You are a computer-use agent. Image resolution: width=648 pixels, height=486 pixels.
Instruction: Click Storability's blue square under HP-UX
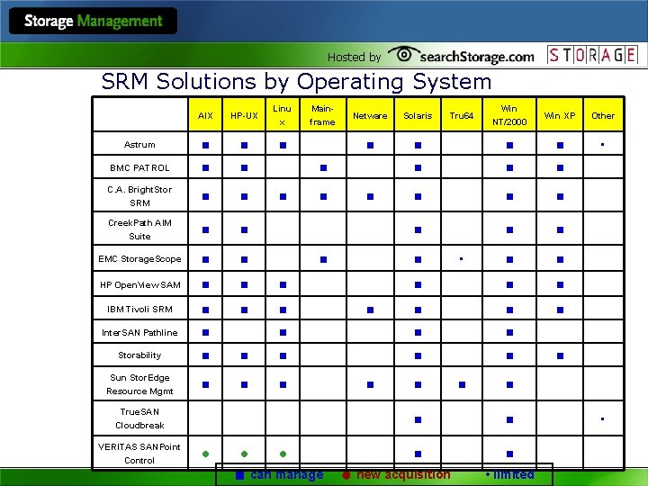pos(244,355)
